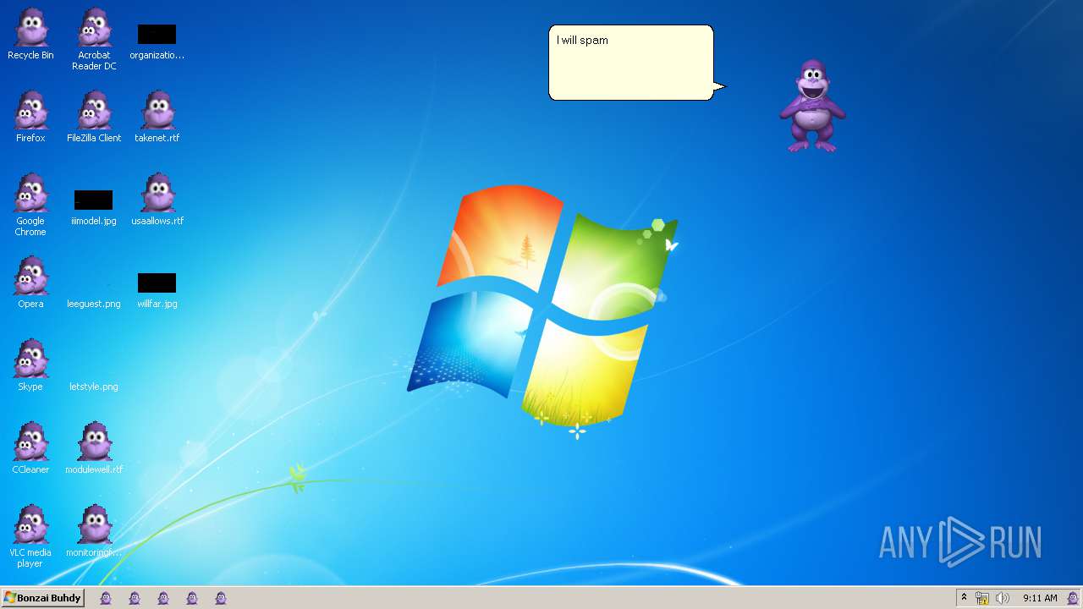Open VLC media player shortcut

coord(30,537)
